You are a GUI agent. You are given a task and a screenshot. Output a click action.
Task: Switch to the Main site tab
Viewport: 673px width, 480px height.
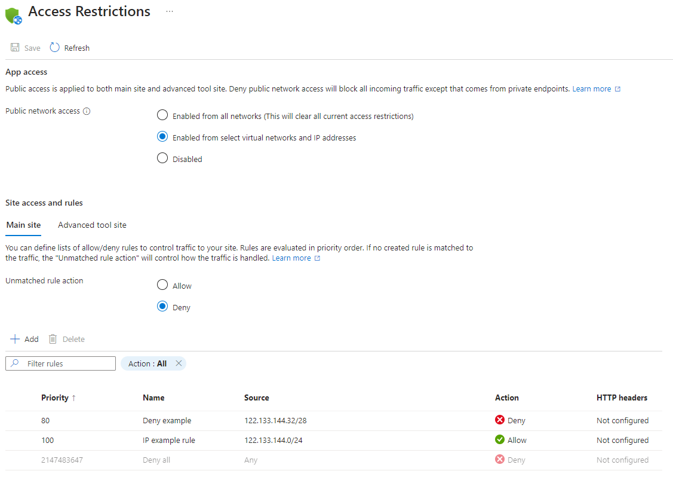point(24,225)
